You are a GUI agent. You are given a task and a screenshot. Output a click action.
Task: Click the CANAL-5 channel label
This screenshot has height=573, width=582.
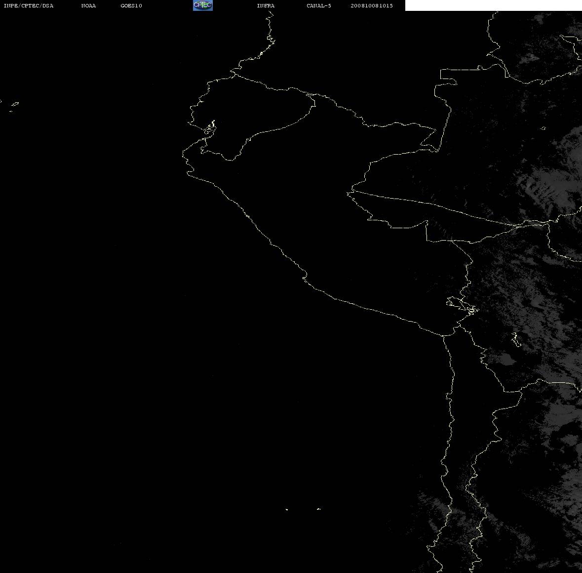tap(319, 5)
